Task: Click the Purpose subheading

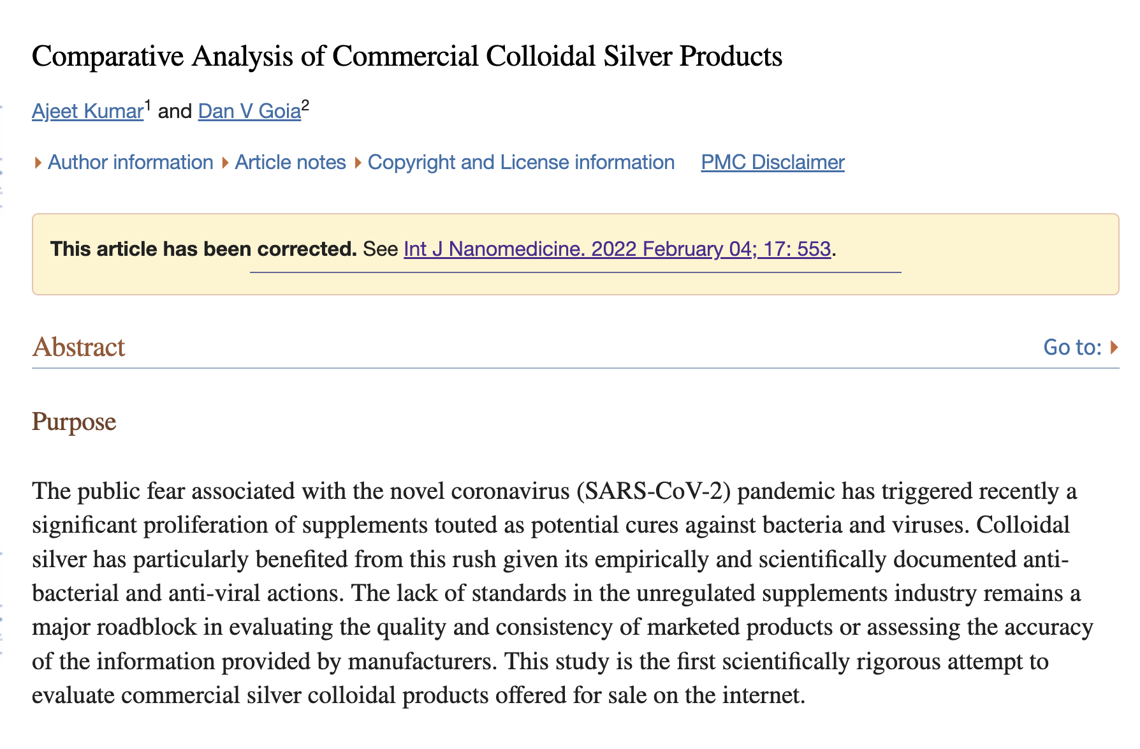Action: 74,422
